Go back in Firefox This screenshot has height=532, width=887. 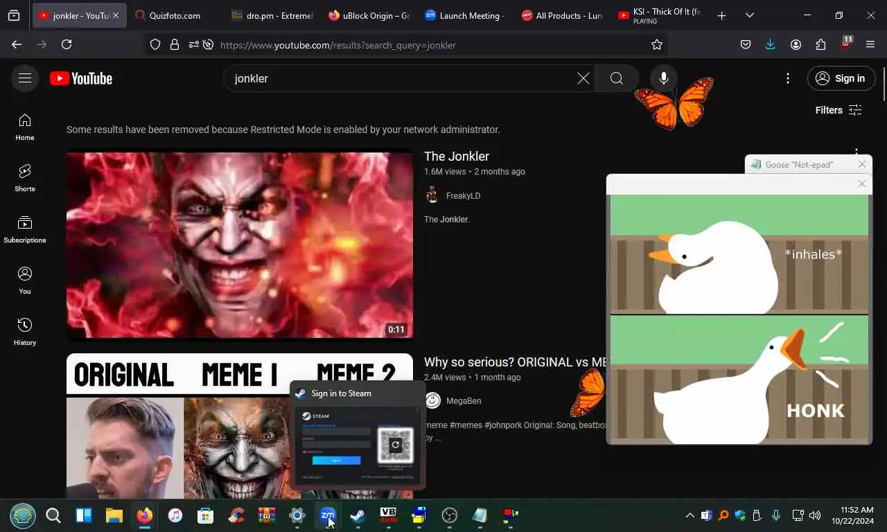tap(17, 44)
